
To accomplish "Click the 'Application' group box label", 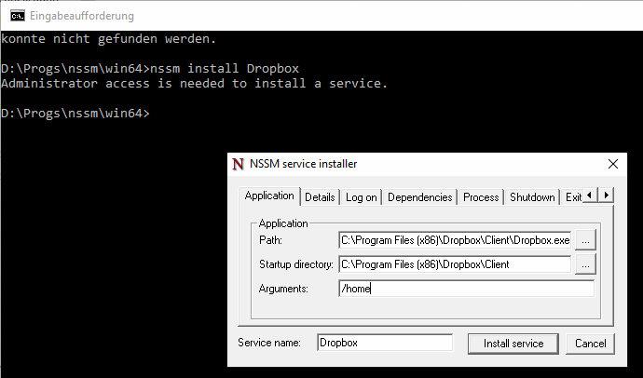I will pyautogui.click(x=283, y=223).
